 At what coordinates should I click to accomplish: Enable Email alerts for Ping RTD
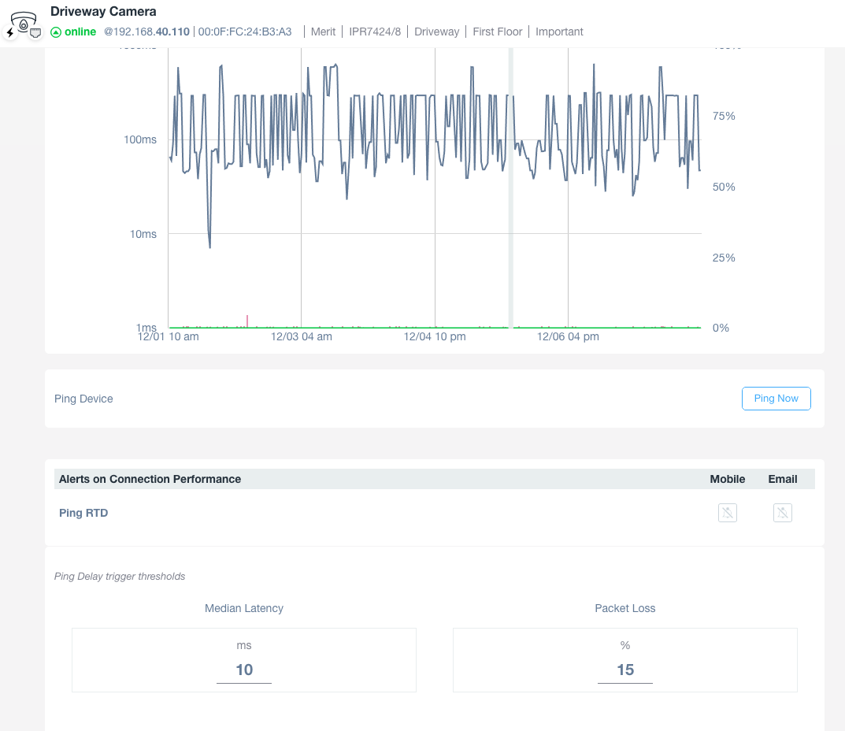point(782,513)
